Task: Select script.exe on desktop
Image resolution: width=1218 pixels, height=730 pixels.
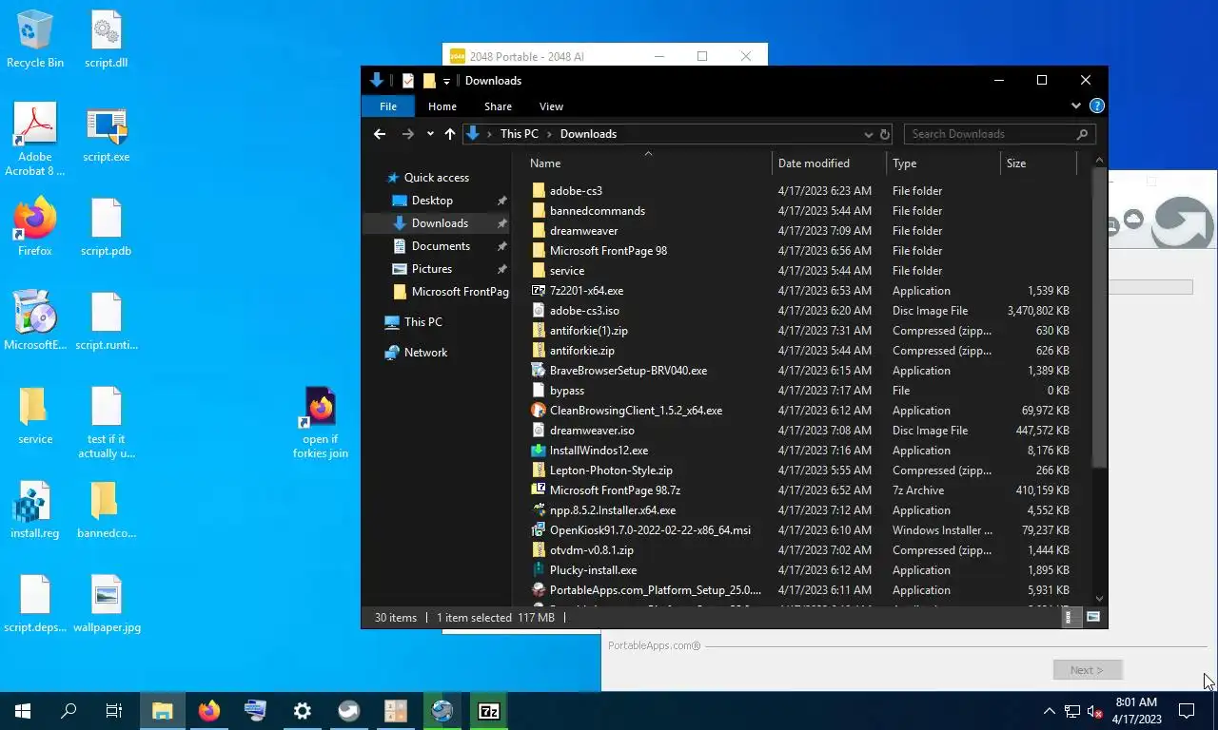Action: (107, 135)
